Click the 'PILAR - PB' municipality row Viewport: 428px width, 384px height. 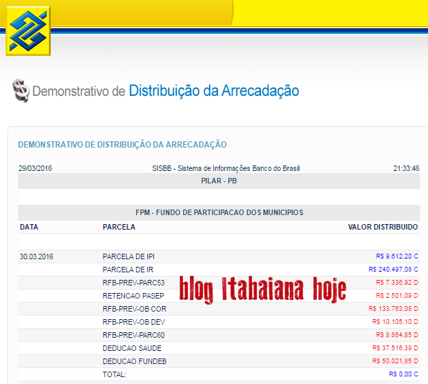(x=219, y=181)
